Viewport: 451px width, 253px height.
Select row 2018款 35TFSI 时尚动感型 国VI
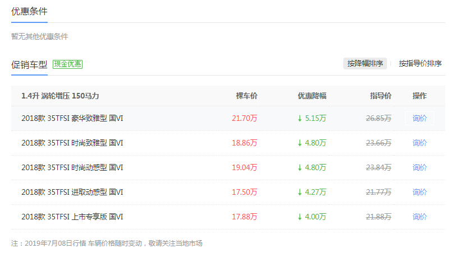point(228,168)
